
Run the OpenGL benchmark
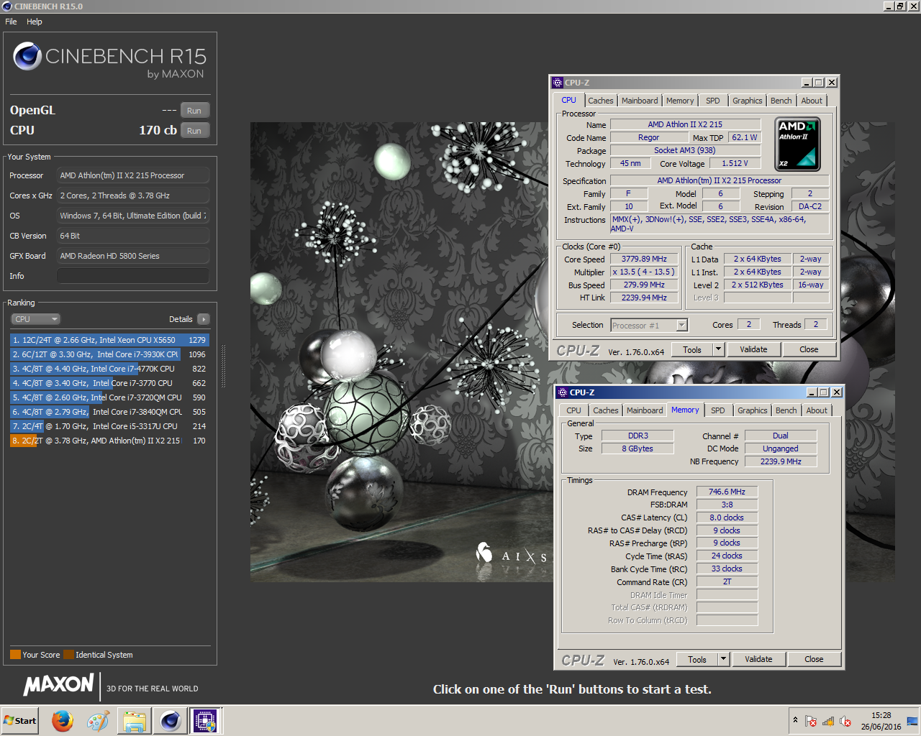point(194,110)
